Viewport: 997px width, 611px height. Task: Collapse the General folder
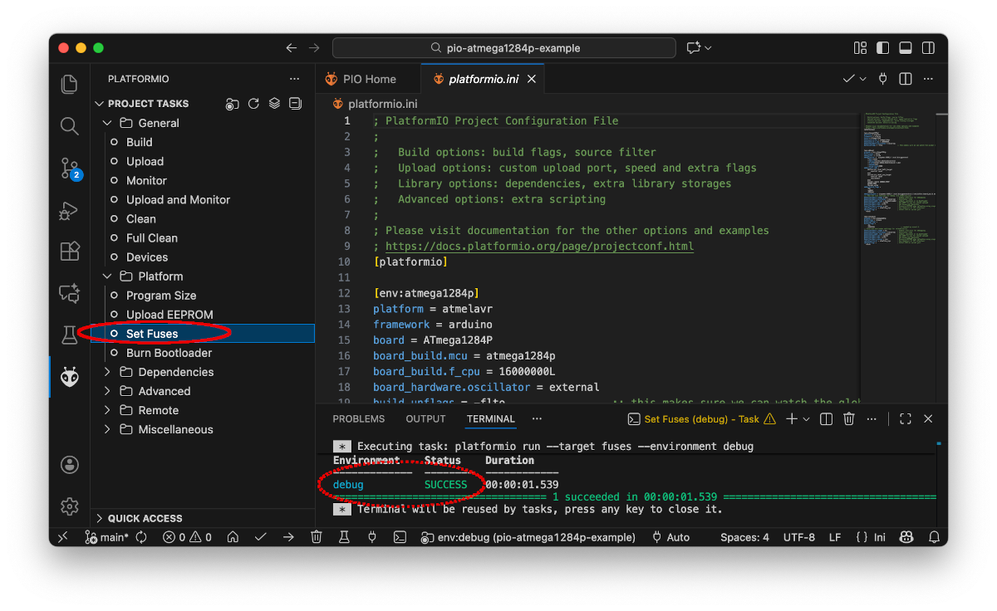tap(107, 123)
